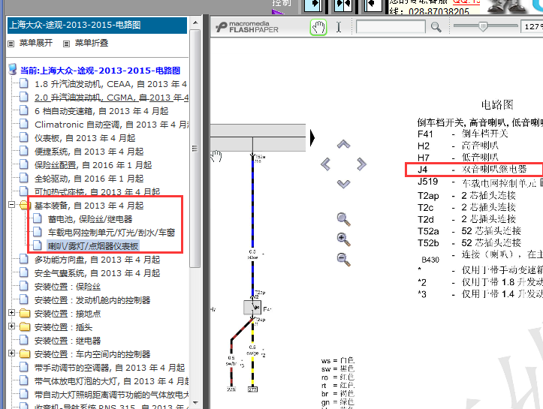543x409 pixels.
Task: Click the macromedia FlashPaper logo
Action: [x=247, y=27]
